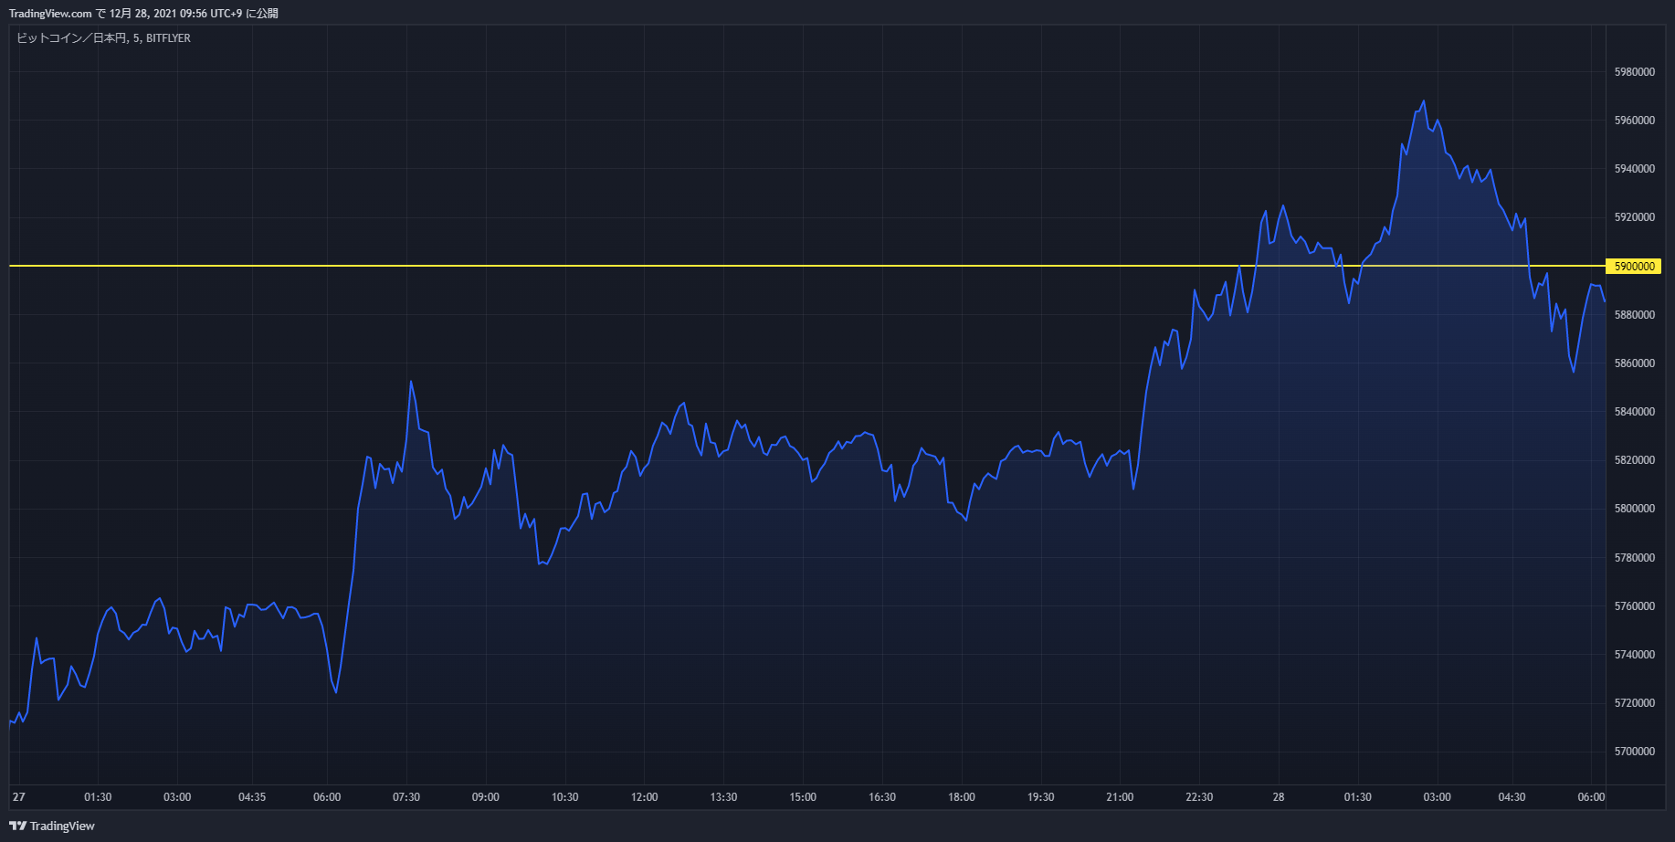Screen dimensions: 1675x842
Task: Click the 06:00 label after date 28
Action: [x=1591, y=797]
